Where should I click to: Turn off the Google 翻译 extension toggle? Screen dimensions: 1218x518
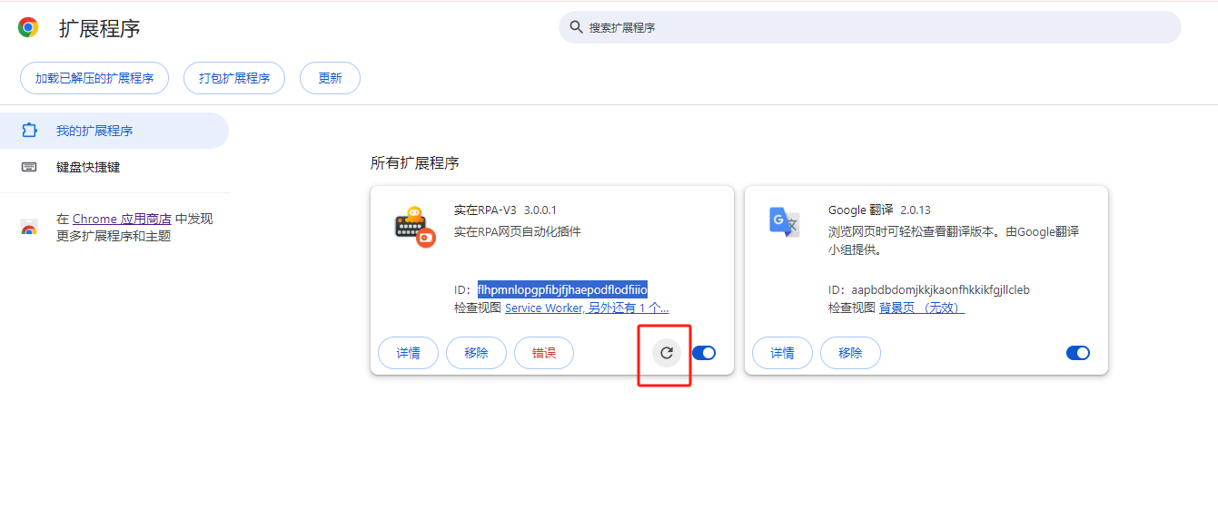[x=1078, y=353]
